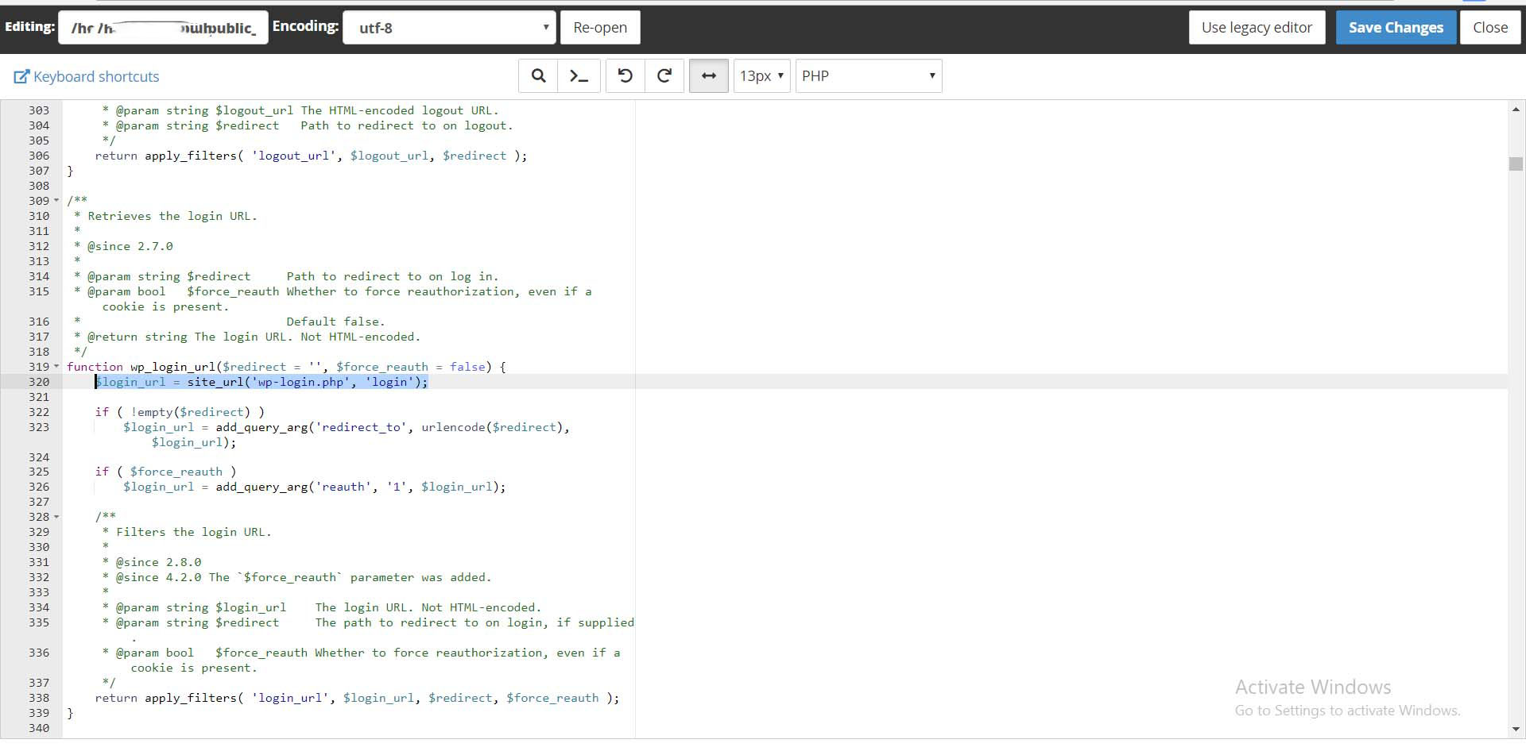Click the return apply_filters 'login_url' line
Viewport: 1526px width, 755px height.
click(x=357, y=698)
